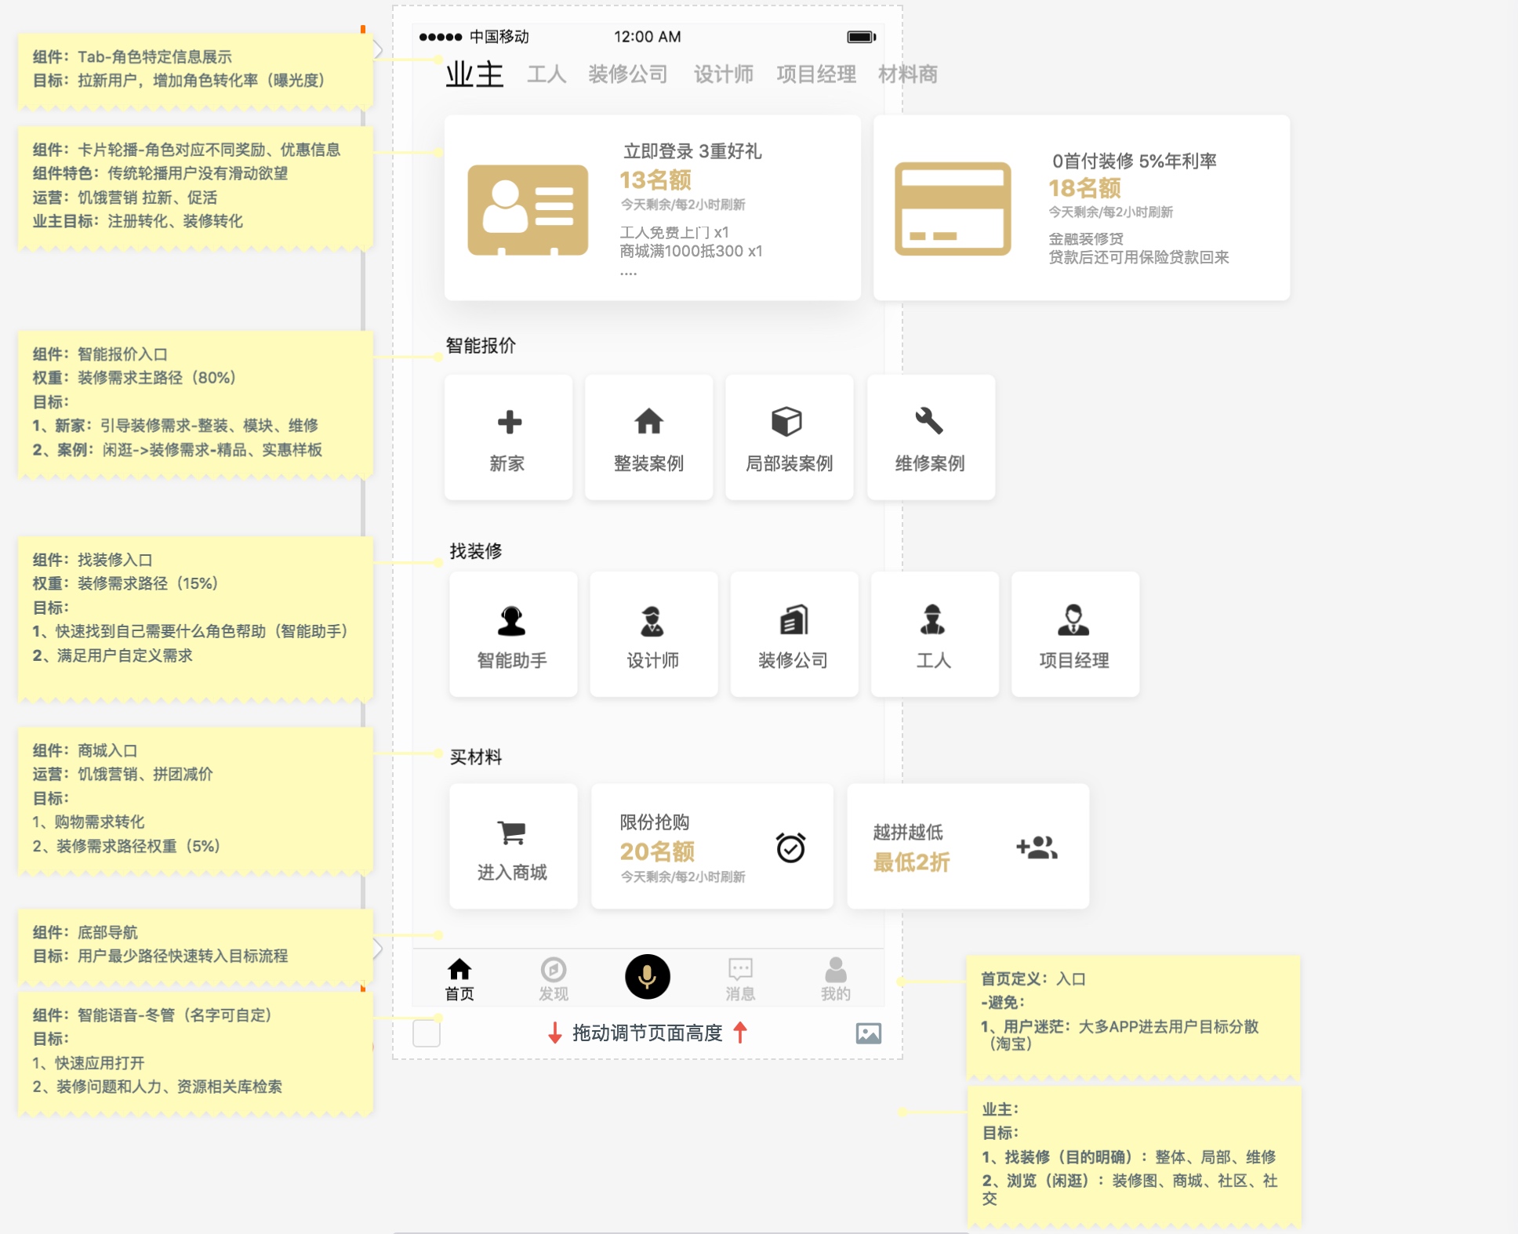Open the 0首付装修 5%年利率 loan card
This screenshot has width=1518, height=1234.
(1081, 208)
